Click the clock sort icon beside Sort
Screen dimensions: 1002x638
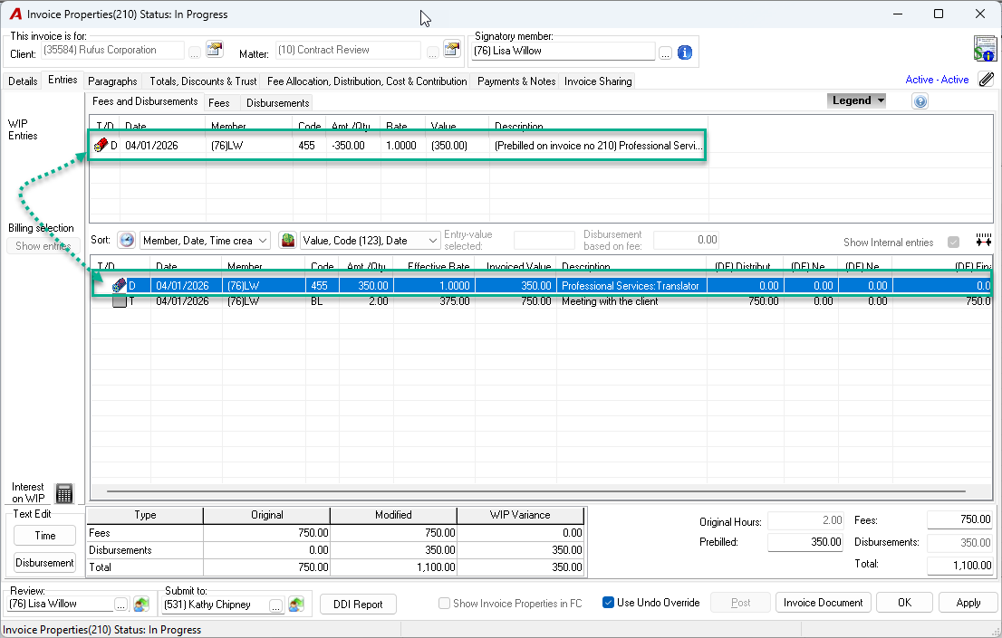[127, 240]
